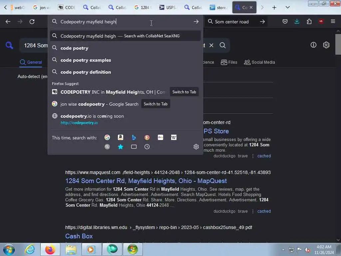
Task: Open the Pocket save icon in the toolbar
Action: [x=285, y=21]
